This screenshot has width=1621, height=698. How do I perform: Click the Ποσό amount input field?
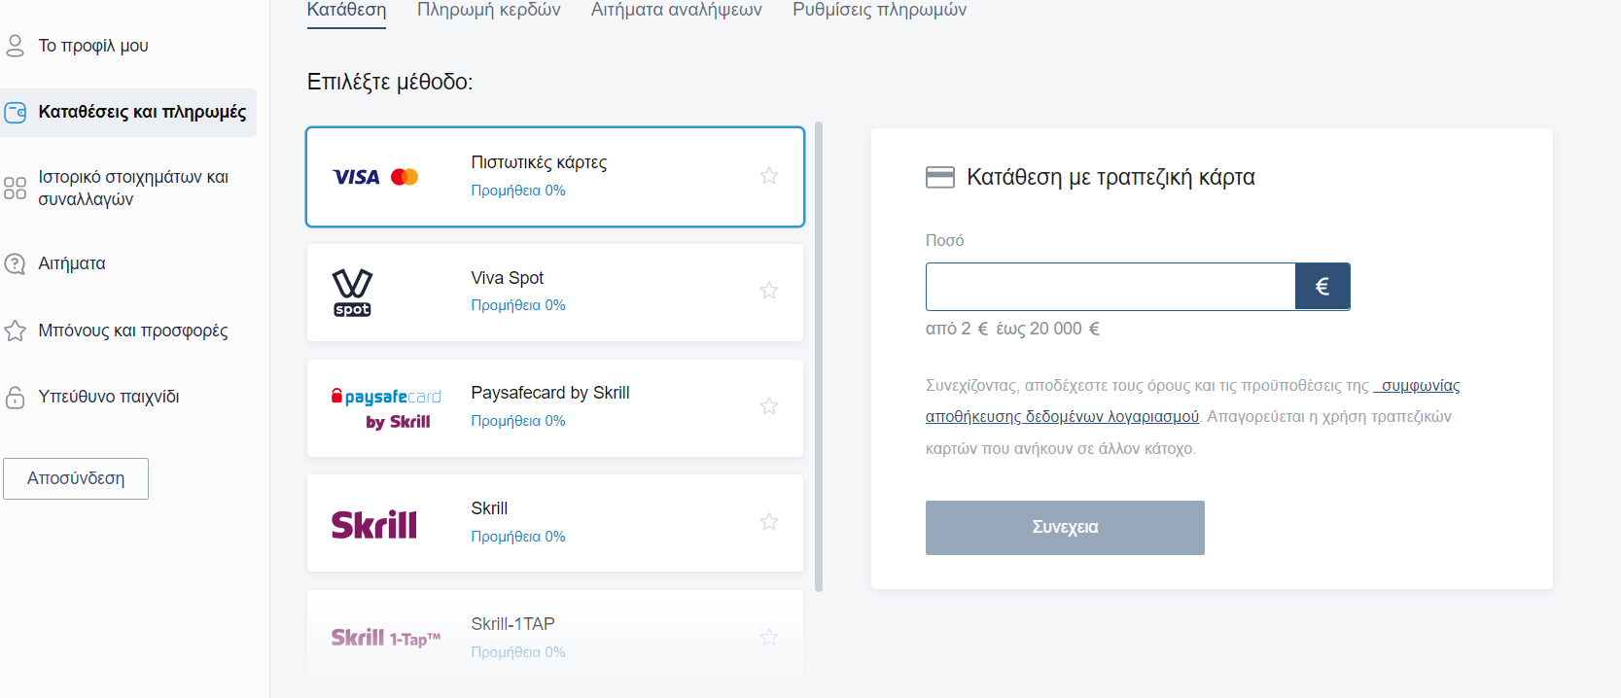click(x=1110, y=287)
